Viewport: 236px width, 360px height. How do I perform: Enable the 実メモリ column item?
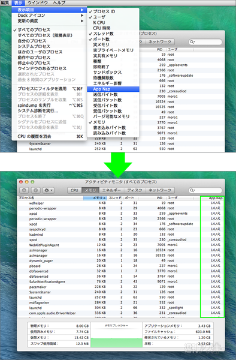tap(113, 44)
